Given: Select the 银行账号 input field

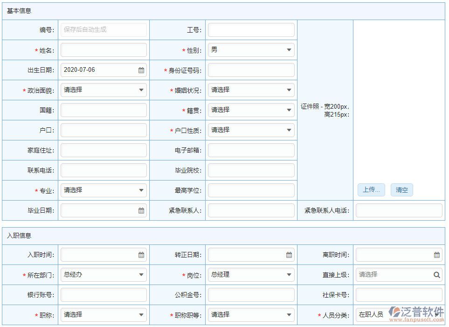Looking at the screenshot, I should pos(104,295).
